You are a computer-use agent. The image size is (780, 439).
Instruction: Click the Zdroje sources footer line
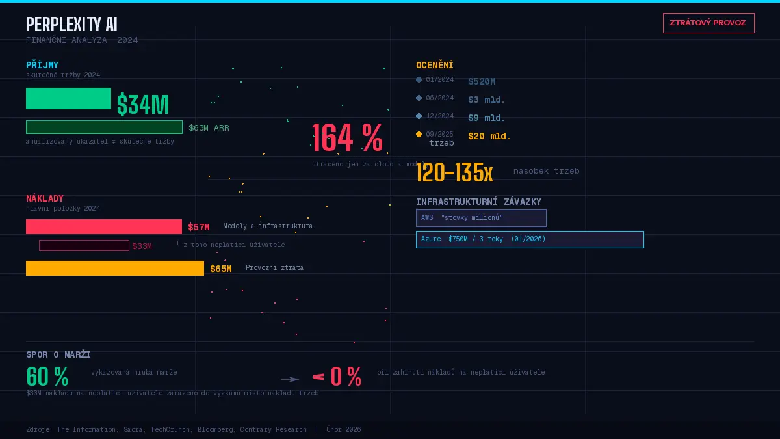click(194, 429)
